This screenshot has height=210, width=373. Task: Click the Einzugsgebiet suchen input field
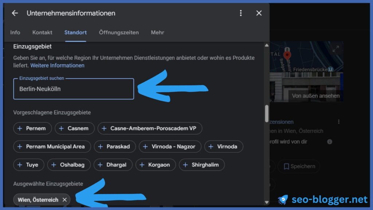click(x=74, y=89)
